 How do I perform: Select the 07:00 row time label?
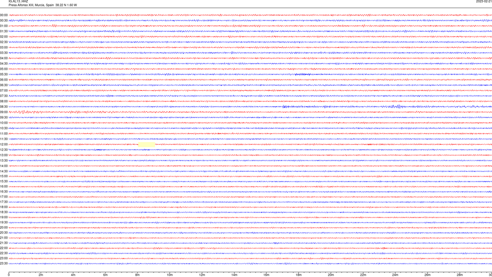click(4, 90)
